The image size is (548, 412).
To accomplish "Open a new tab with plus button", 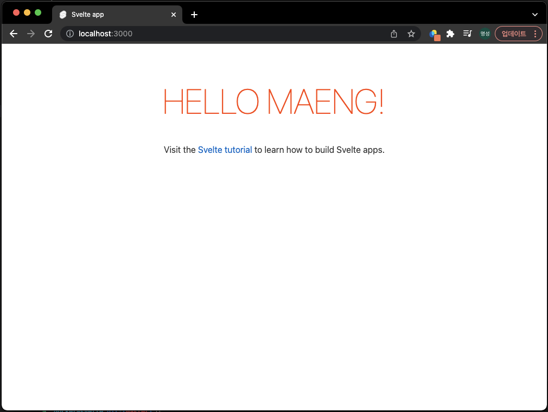I will point(194,15).
